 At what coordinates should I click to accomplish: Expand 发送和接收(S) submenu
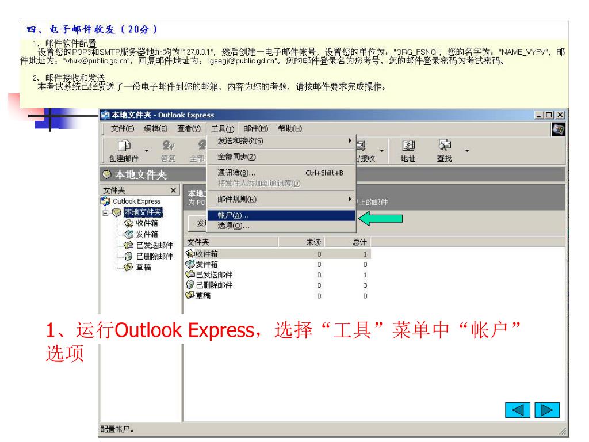click(x=281, y=140)
